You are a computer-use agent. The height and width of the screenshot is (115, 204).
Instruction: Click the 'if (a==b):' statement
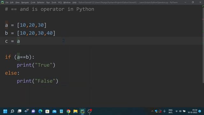[x=20, y=57]
